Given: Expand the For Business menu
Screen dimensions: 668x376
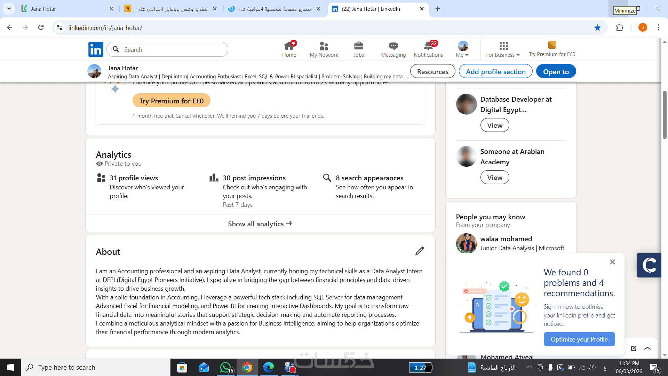Looking at the screenshot, I should (x=503, y=49).
